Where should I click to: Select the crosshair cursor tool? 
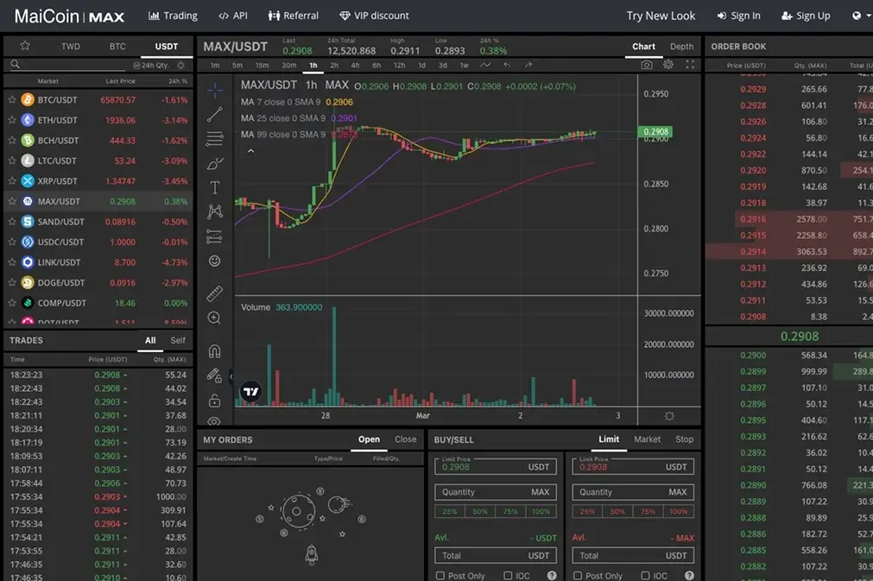click(214, 90)
